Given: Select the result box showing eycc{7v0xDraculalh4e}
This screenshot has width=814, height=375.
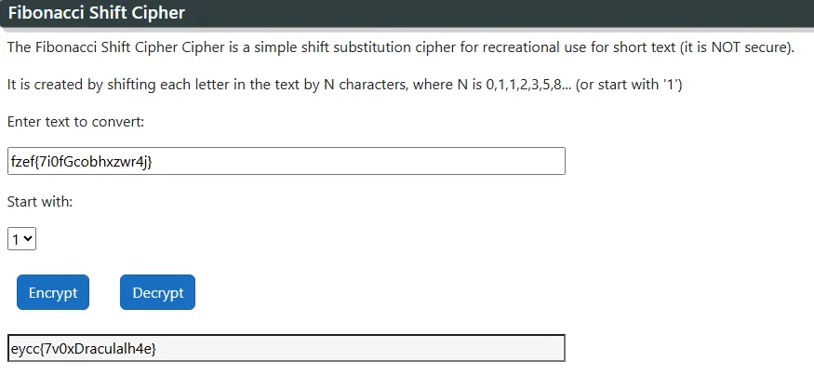Looking at the screenshot, I should 286,349.
